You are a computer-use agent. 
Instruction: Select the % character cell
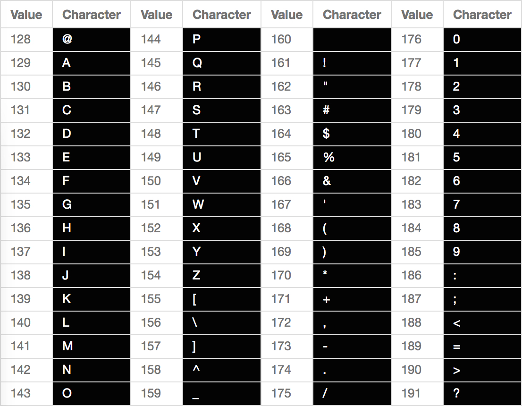pyautogui.click(x=352, y=158)
